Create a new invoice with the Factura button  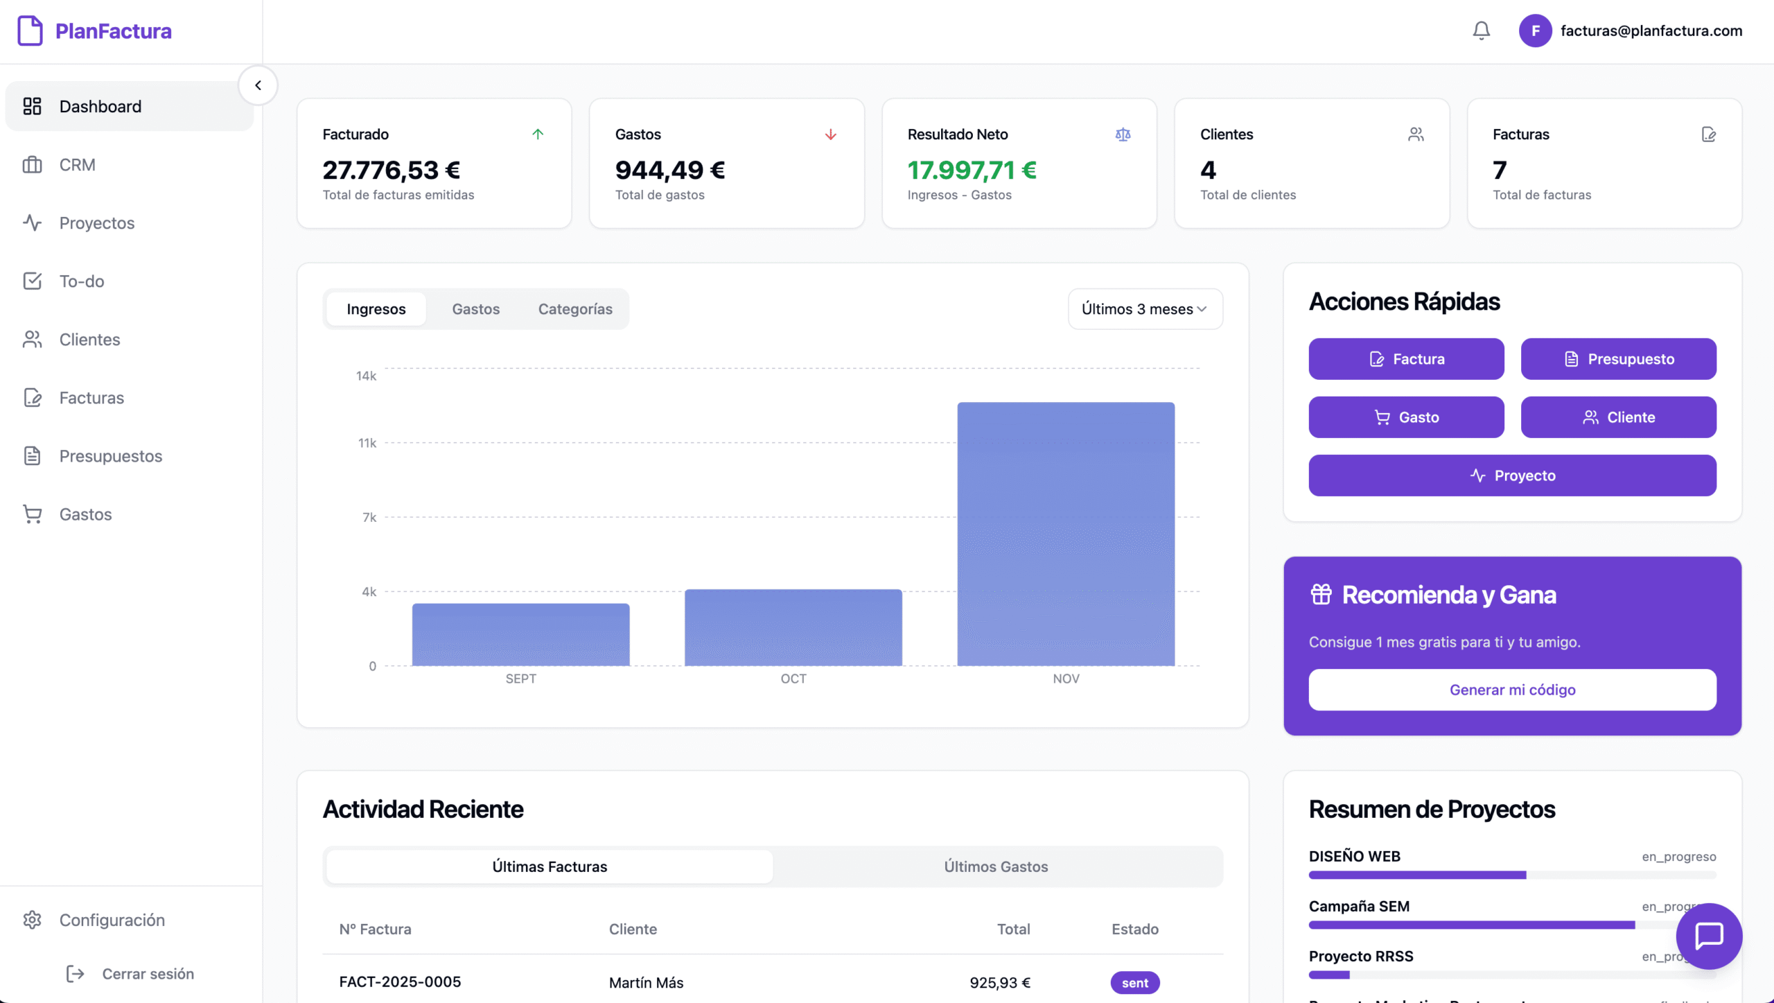point(1406,358)
